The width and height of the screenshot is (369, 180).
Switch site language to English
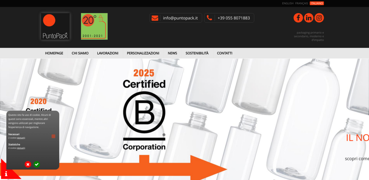pos(288,3)
